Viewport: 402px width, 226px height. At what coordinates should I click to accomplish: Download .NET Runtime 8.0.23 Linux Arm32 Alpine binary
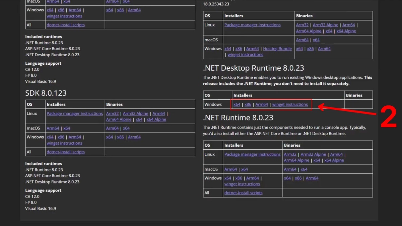pyautogui.click(x=313, y=154)
